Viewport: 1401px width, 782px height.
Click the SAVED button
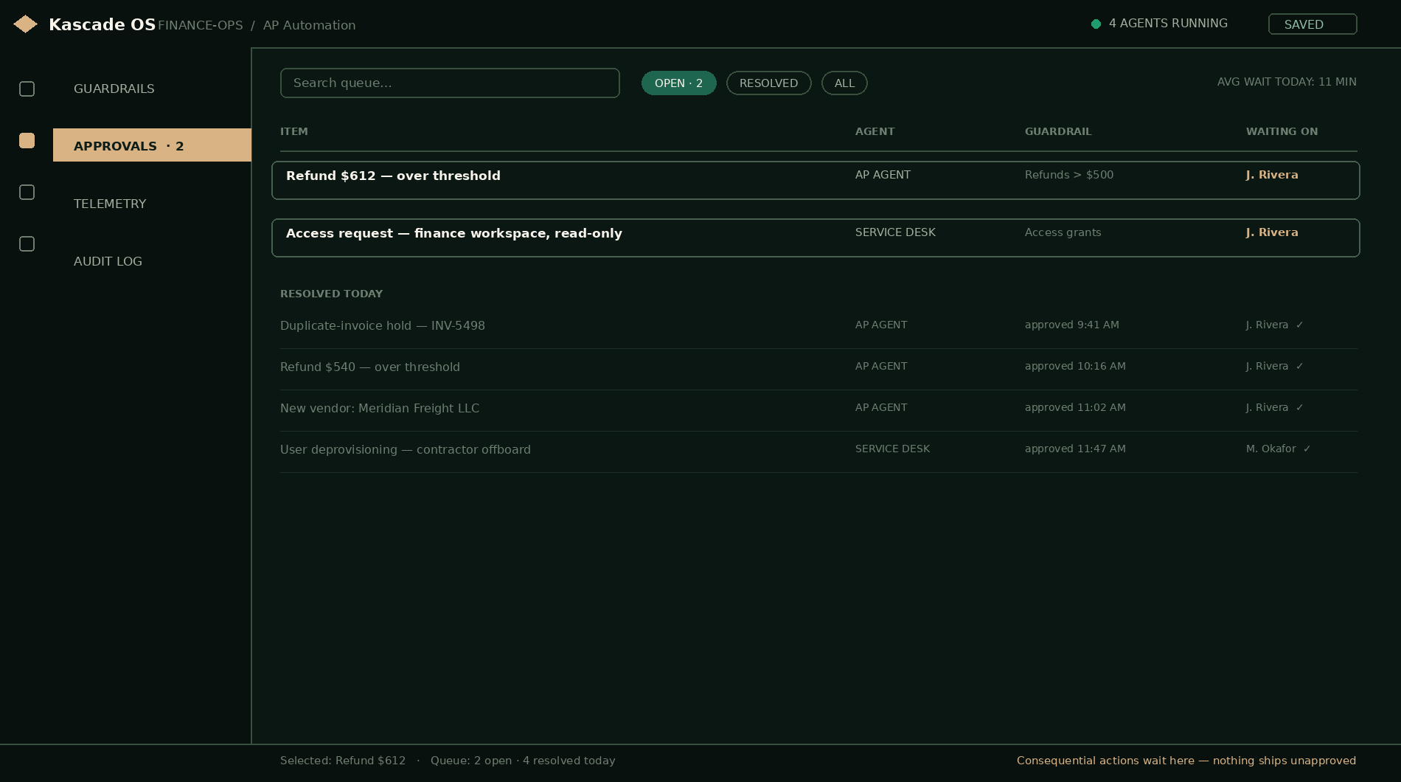click(1313, 24)
